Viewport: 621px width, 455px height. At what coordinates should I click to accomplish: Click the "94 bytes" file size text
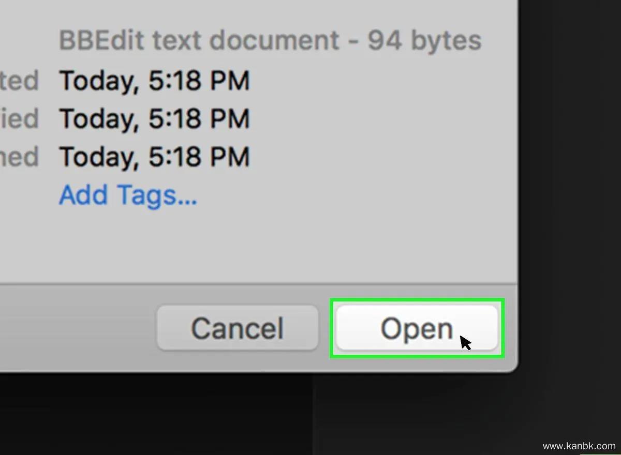[424, 40]
